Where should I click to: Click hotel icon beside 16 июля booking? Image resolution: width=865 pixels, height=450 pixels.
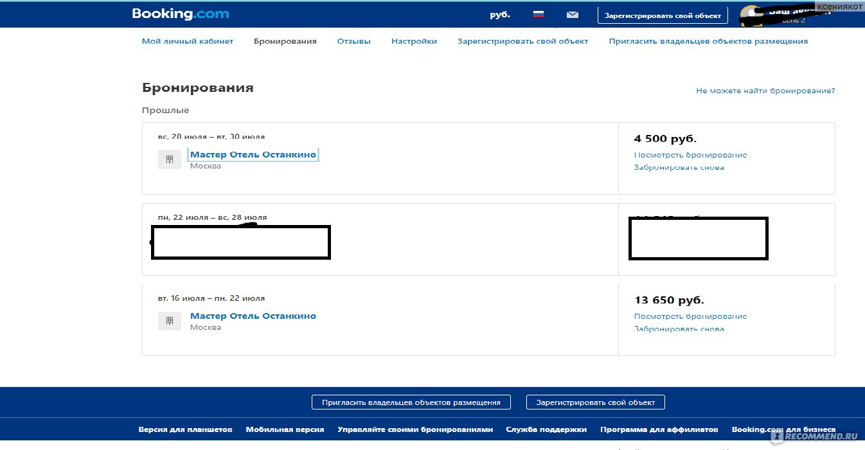pos(170,321)
